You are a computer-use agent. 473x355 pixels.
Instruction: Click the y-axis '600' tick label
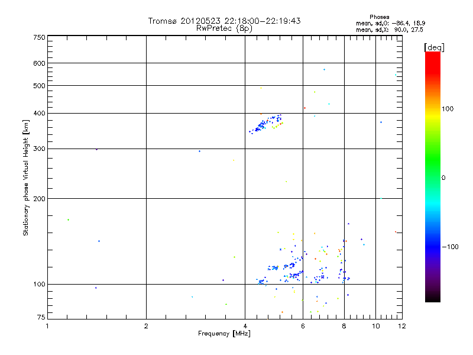click(39, 63)
